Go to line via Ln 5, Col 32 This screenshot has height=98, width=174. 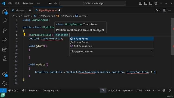[114, 90]
